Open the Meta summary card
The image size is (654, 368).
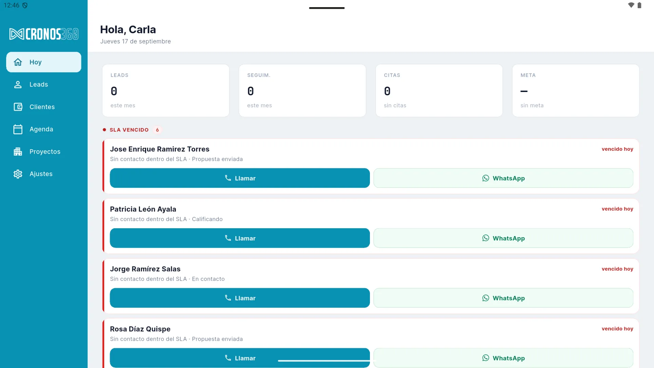(x=576, y=91)
